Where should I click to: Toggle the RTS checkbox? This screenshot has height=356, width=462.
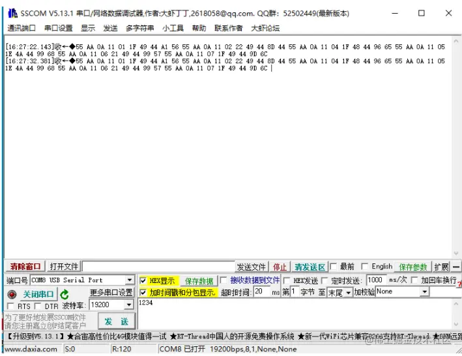click(10, 306)
